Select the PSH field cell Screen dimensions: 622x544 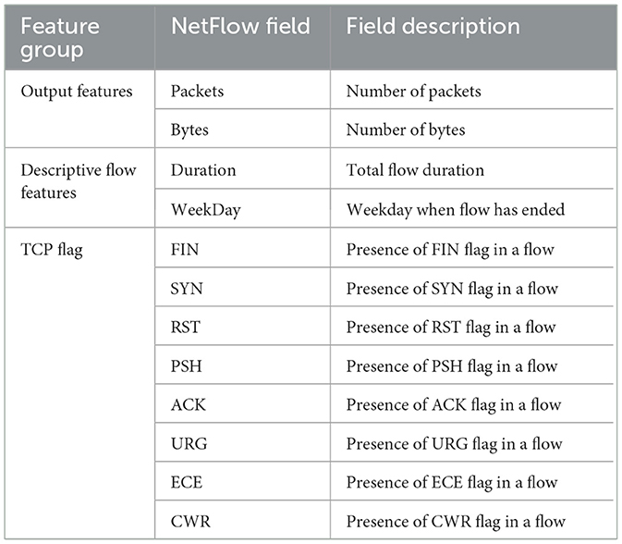point(187,365)
